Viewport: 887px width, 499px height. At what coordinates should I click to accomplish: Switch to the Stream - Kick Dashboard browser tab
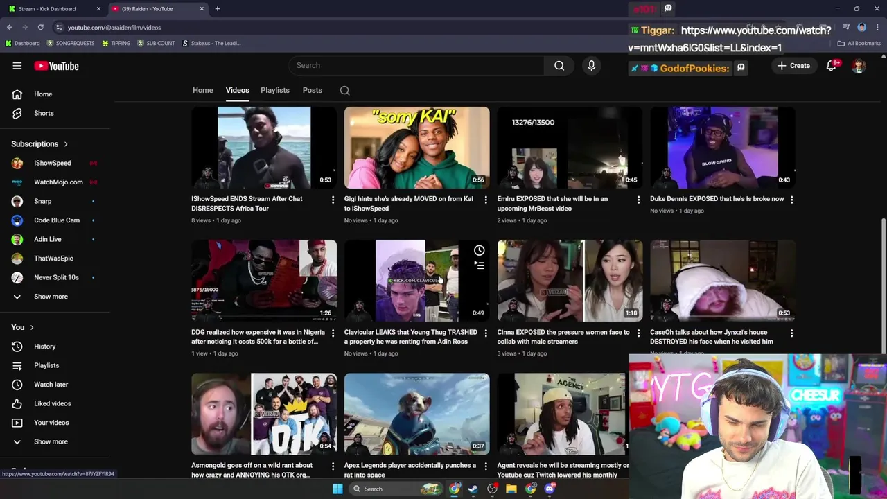click(x=54, y=9)
